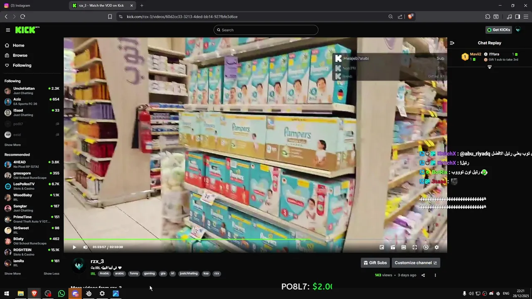Collapse the Chat Replay panel
Screen dimensions: 532x299
coord(452,43)
